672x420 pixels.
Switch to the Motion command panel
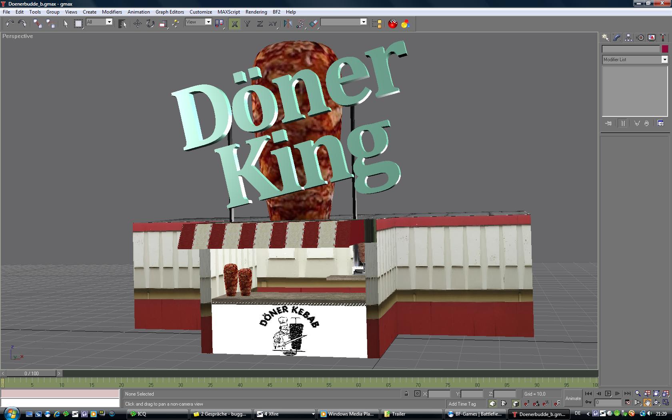pos(640,38)
